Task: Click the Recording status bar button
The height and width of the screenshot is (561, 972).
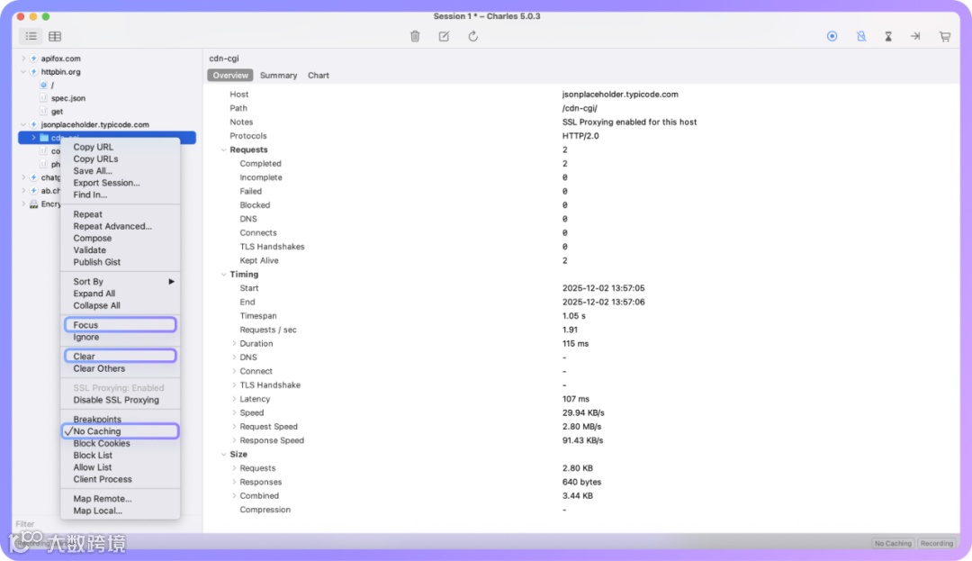Action: [x=936, y=544]
